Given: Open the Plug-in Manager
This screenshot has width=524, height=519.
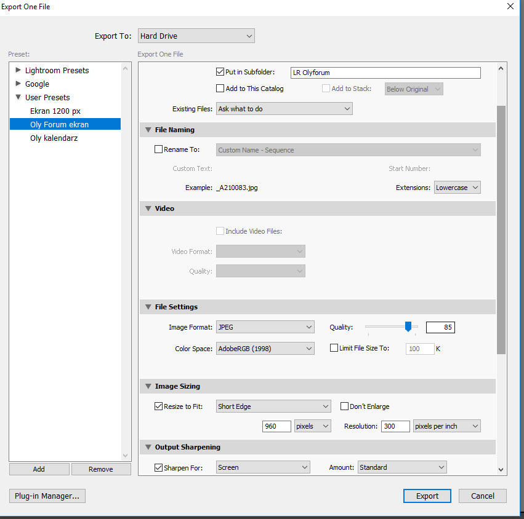Looking at the screenshot, I should (x=47, y=496).
